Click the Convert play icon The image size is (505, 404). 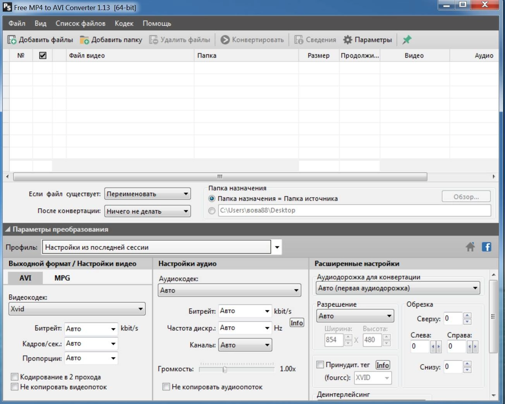point(225,40)
